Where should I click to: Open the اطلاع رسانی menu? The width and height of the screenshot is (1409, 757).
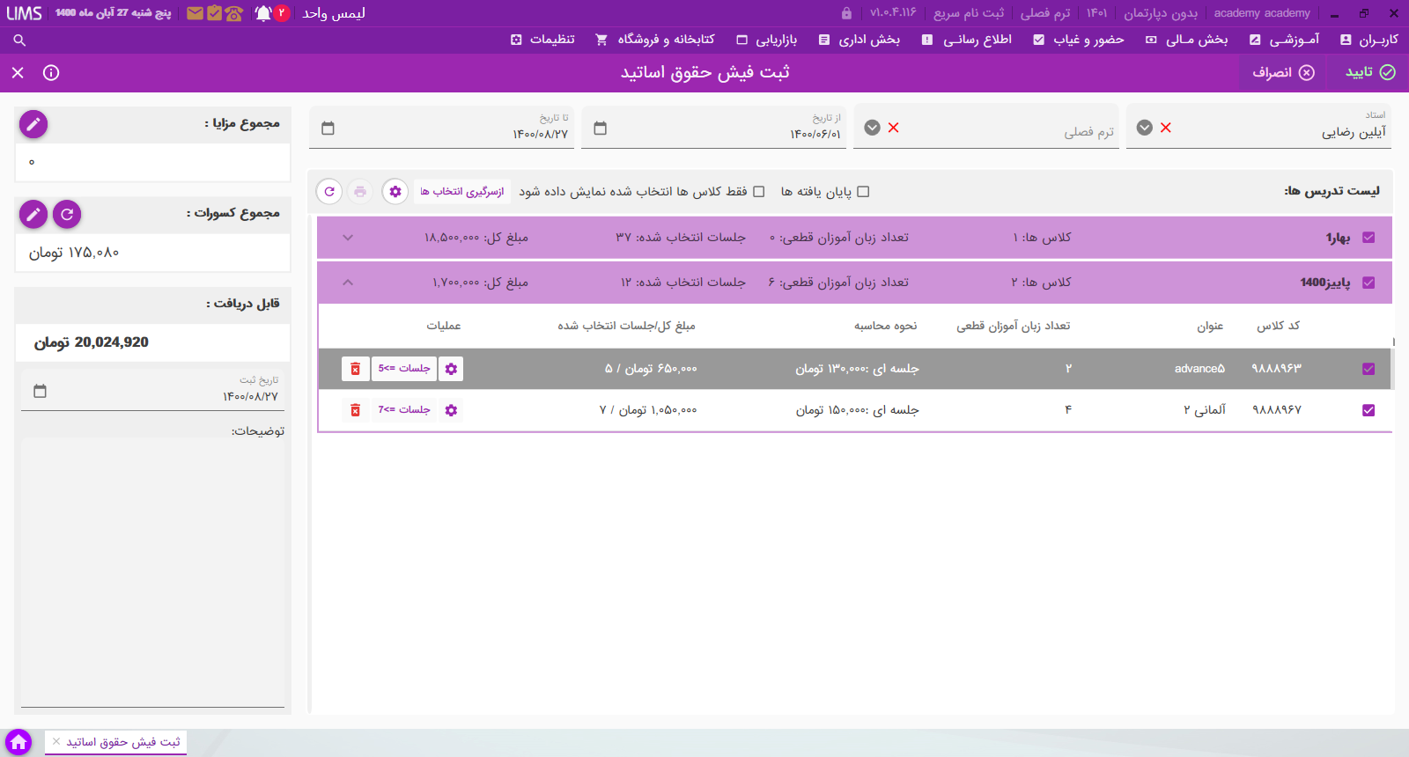point(967,40)
